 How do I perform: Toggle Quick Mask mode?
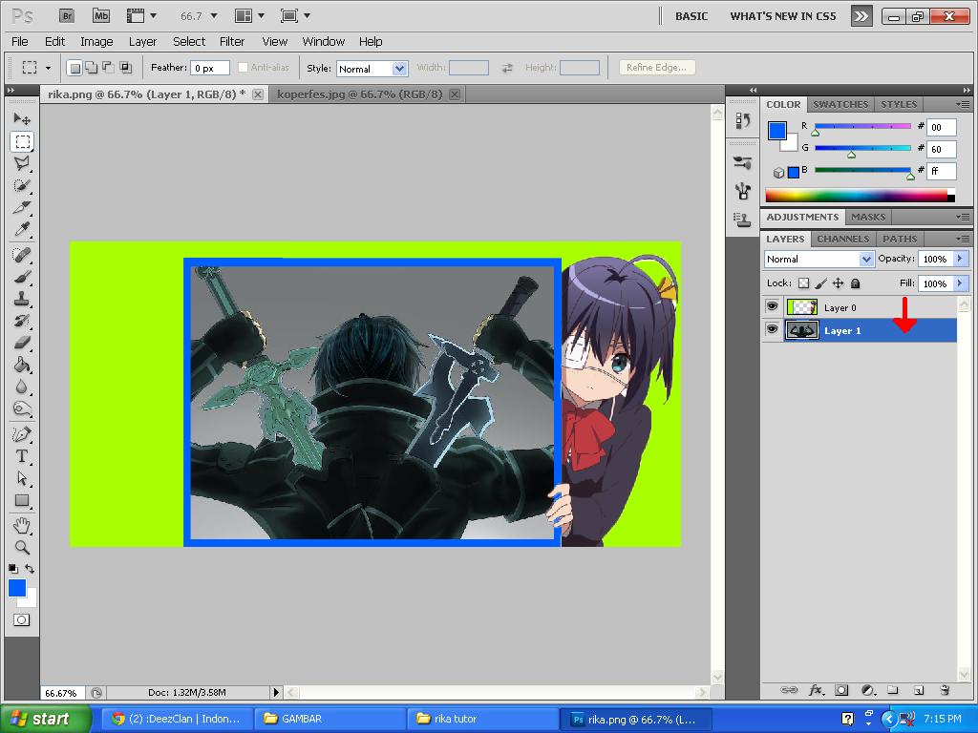[21, 620]
